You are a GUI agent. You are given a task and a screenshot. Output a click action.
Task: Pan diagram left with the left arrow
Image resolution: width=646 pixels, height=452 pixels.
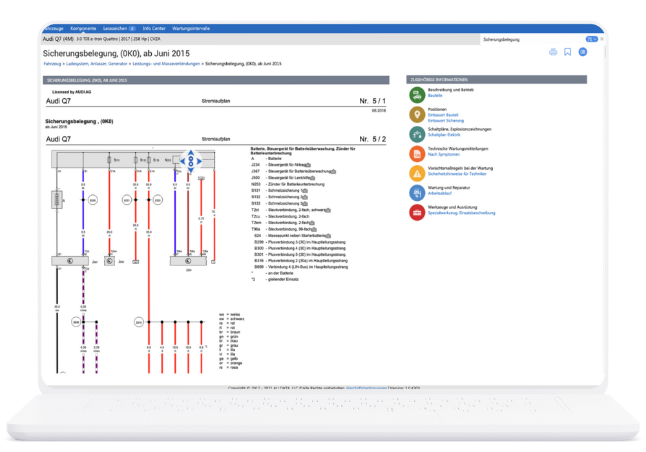click(x=182, y=161)
